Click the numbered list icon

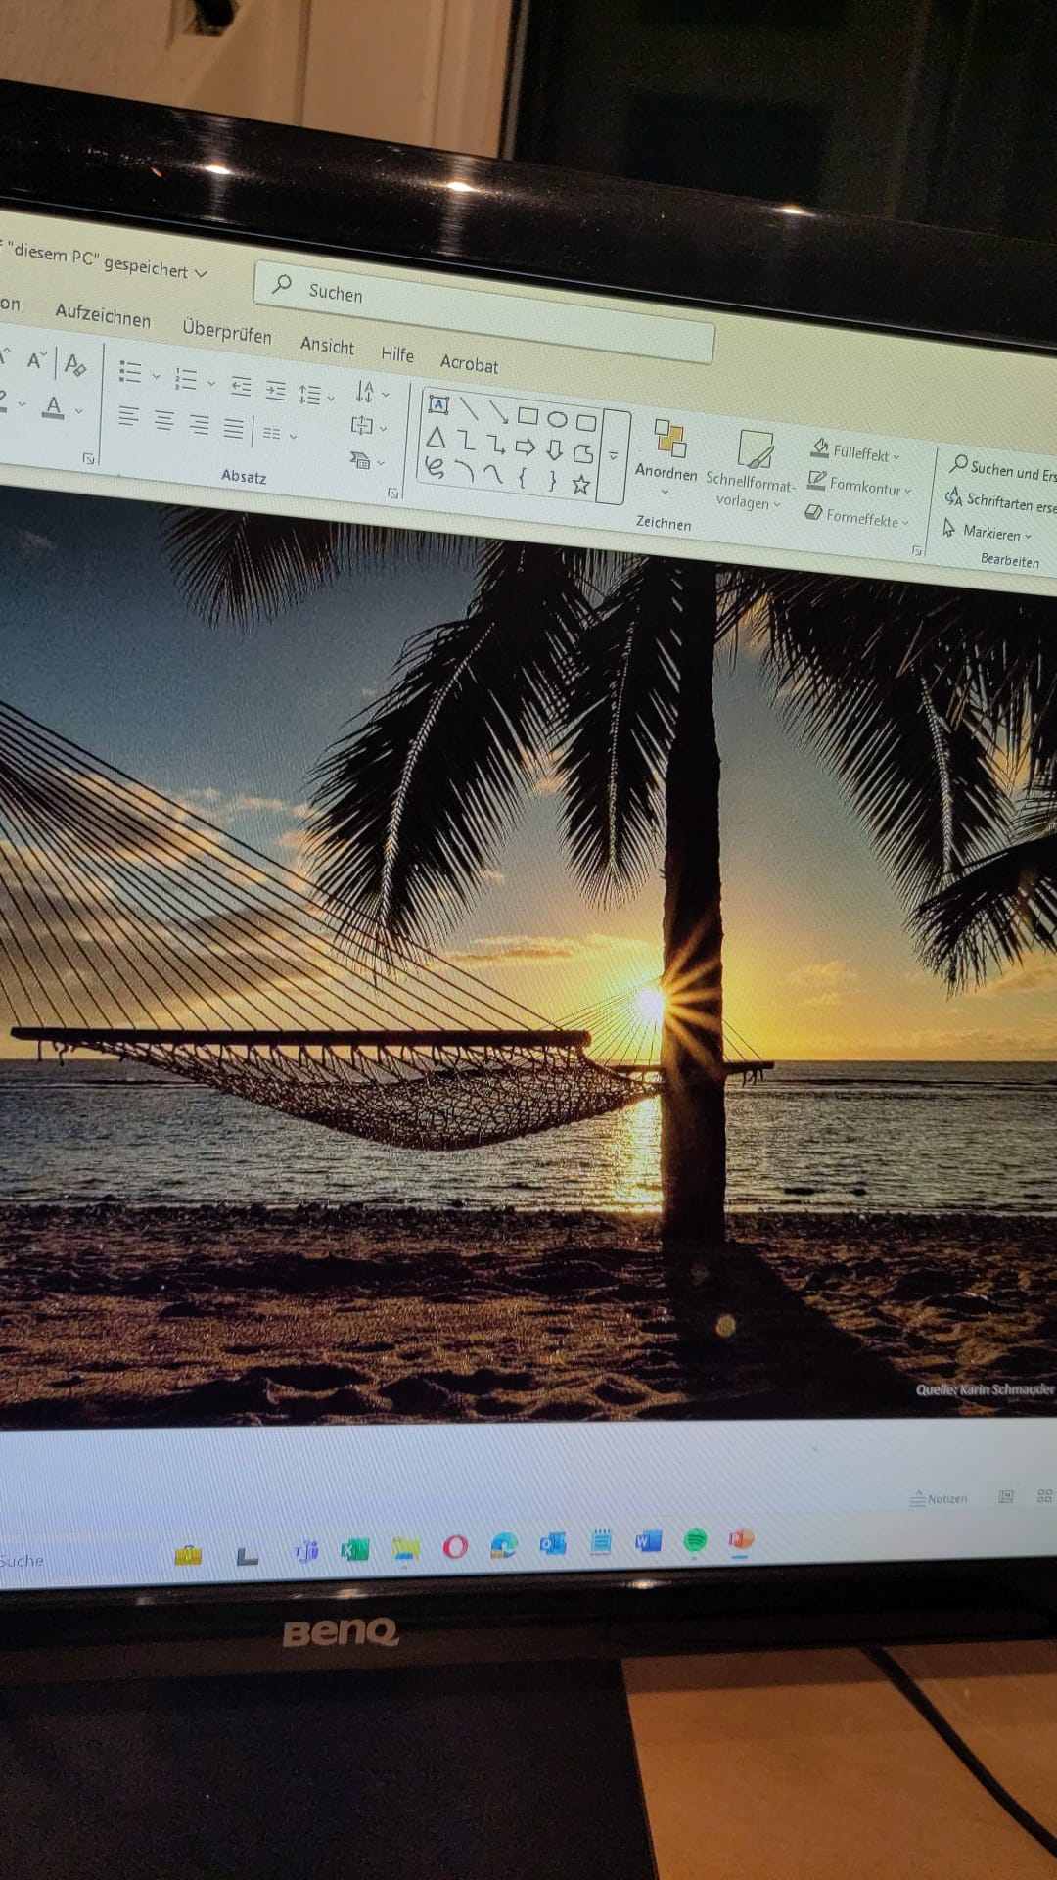tap(185, 378)
